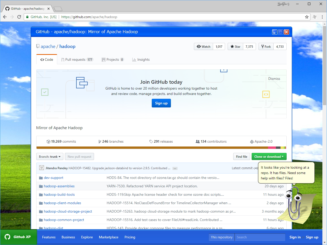Image resolution: width=327 pixels, height=245 pixels.
Task: Click the folder icon beside hadoop-assemblies
Action: (41, 186)
